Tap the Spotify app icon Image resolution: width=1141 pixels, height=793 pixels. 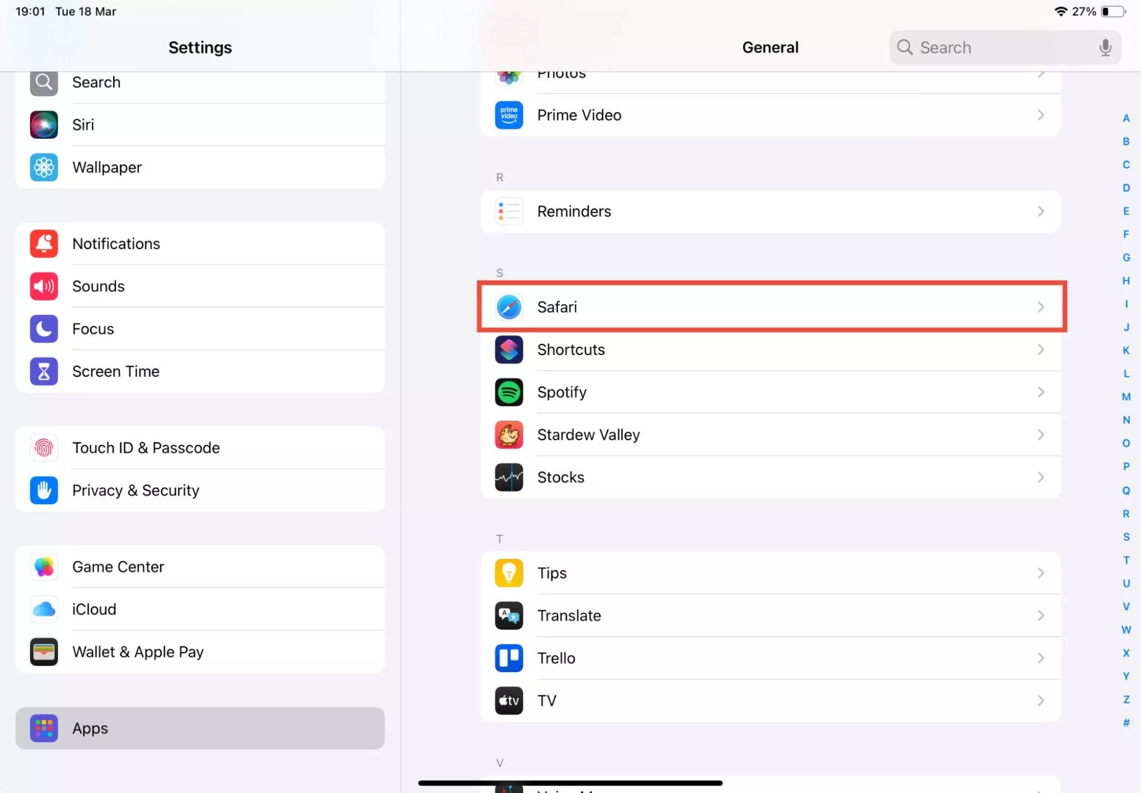click(x=509, y=392)
